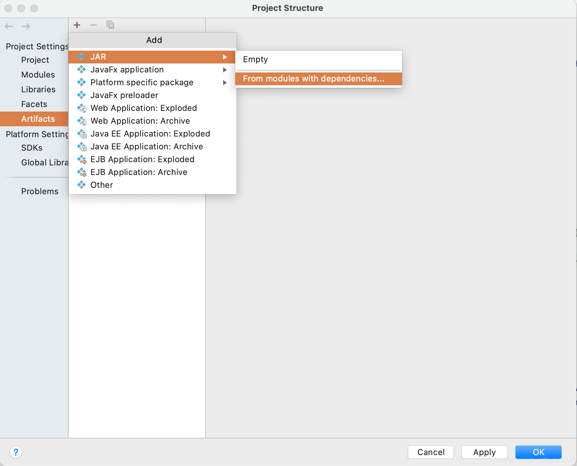Click the EJB Application: Archive icon
Screen dimensions: 577x466
pos(82,172)
